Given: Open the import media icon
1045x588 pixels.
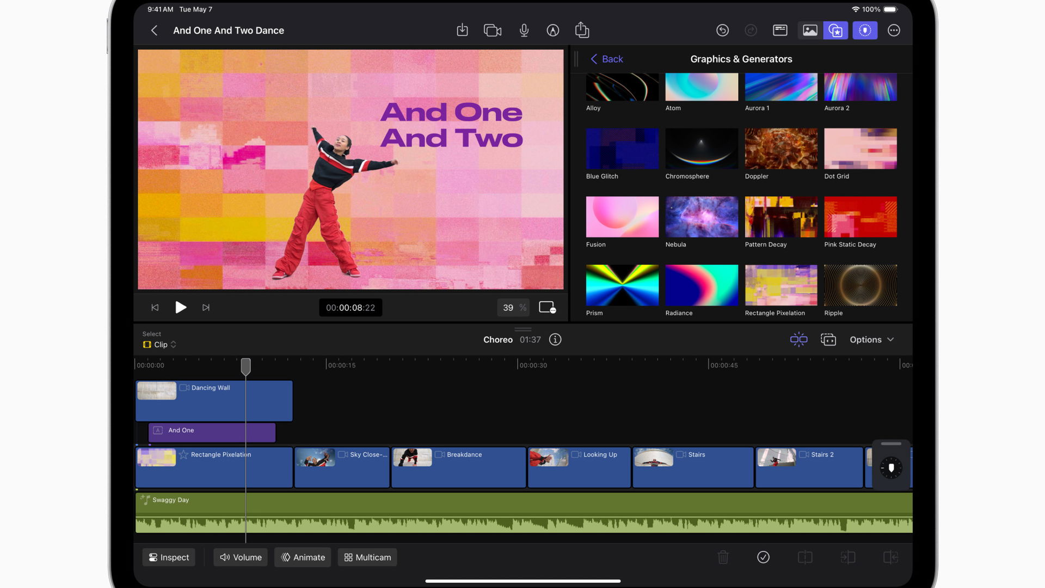Looking at the screenshot, I should (x=462, y=30).
